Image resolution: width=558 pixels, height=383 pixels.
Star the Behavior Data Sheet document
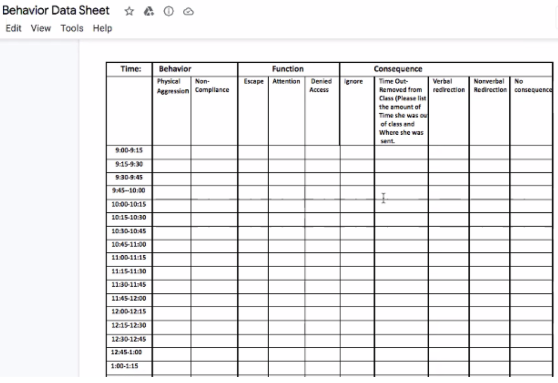(129, 11)
